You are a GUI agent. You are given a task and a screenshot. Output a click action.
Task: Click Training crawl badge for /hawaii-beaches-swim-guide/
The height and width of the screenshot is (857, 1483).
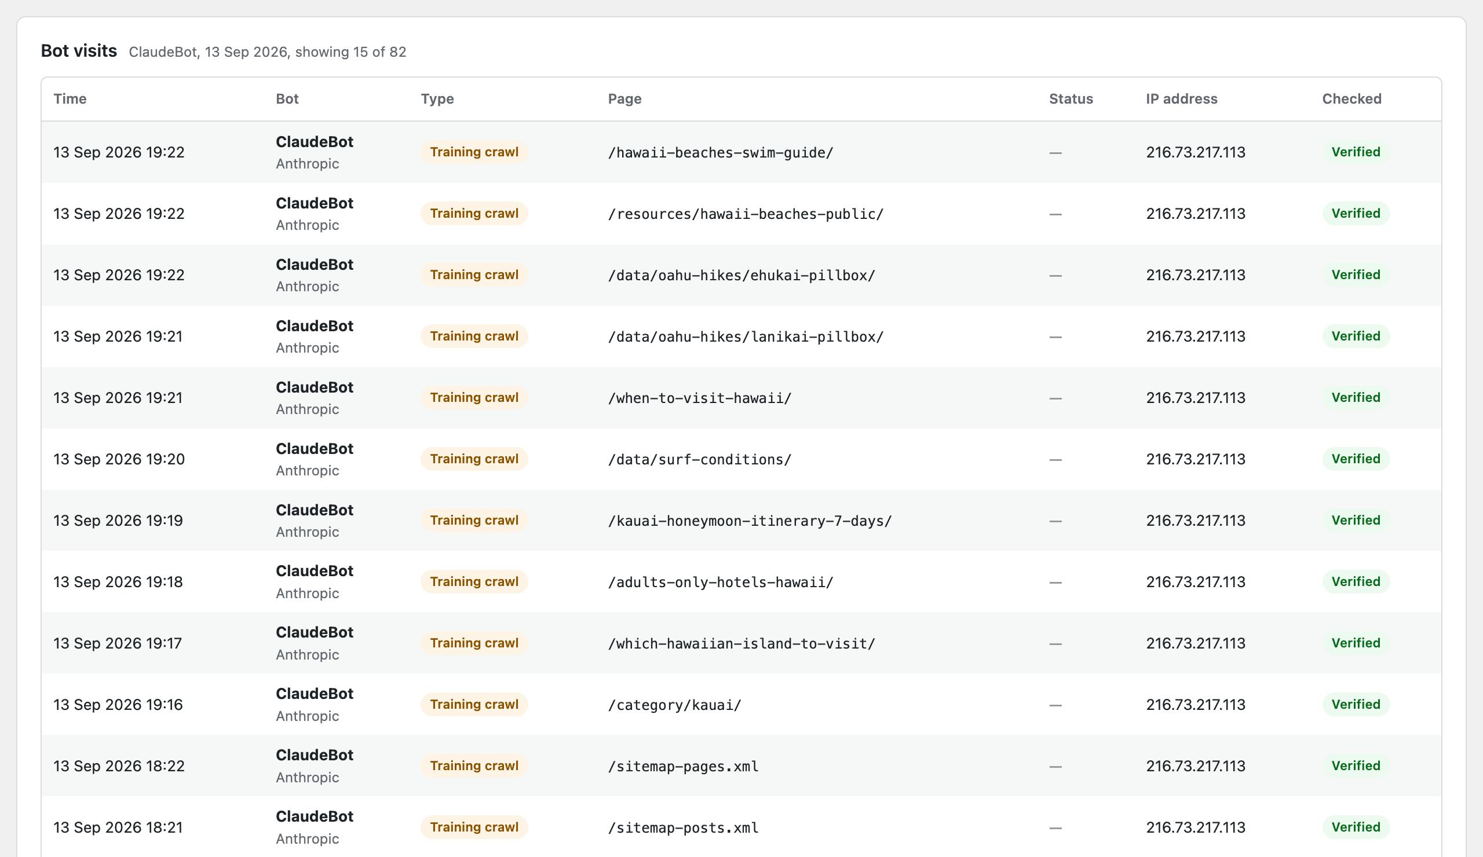pos(474,152)
